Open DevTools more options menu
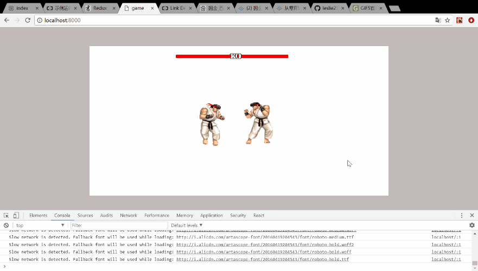 tap(462, 215)
